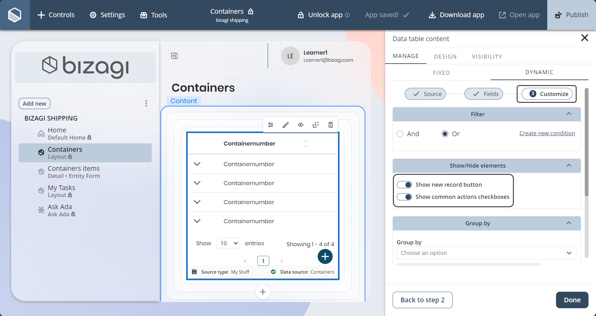Click the Unlock app button
Image resolution: width=596 pixels, height=316 pixels.
click(x=320, y=15)
